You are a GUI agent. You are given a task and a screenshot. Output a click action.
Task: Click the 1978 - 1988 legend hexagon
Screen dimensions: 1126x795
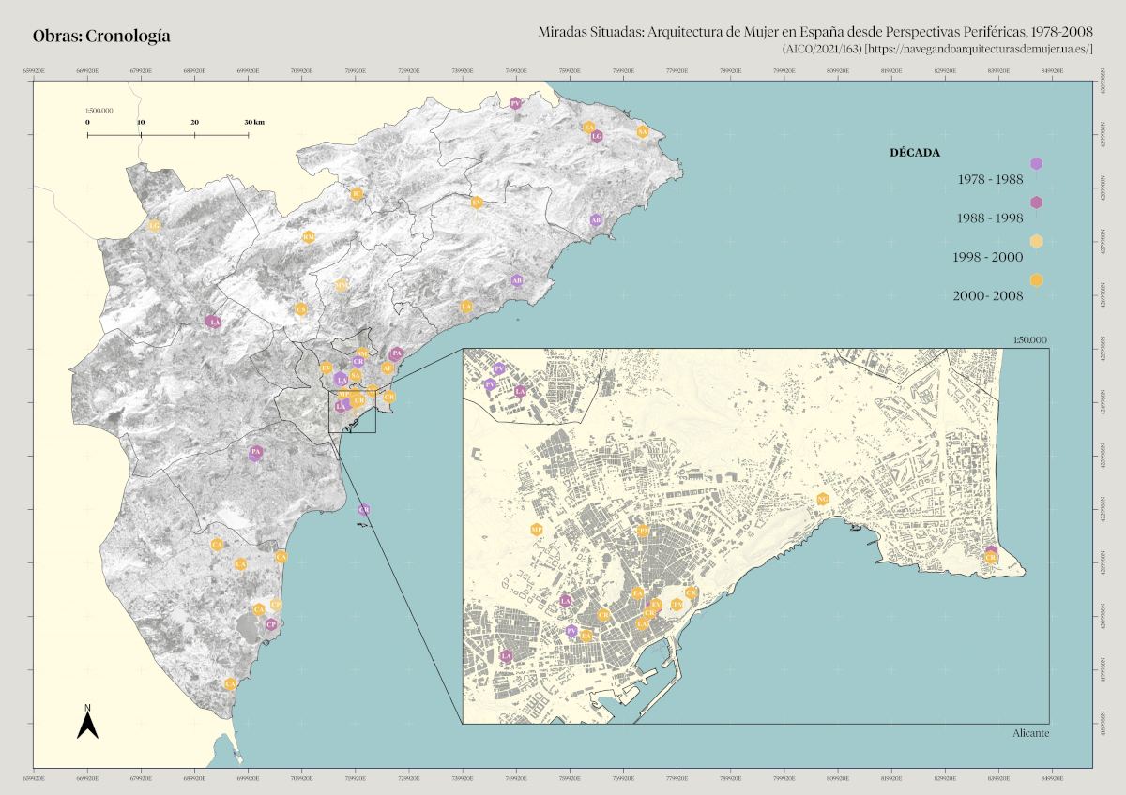(x=1036, y=164)
